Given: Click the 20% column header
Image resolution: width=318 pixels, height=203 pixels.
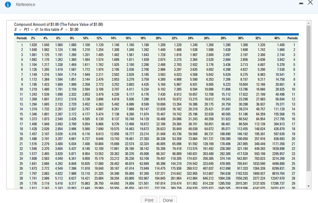Looking at the screenshot, I should pyautogui.click(x=158, y=38).
